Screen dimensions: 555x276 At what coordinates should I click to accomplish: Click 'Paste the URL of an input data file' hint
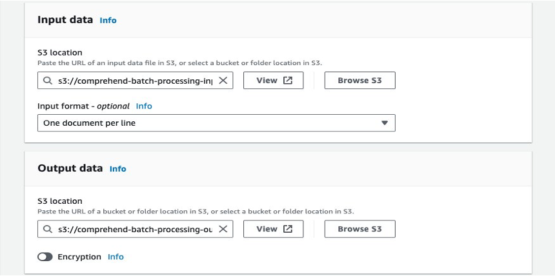tap(180, 63)
